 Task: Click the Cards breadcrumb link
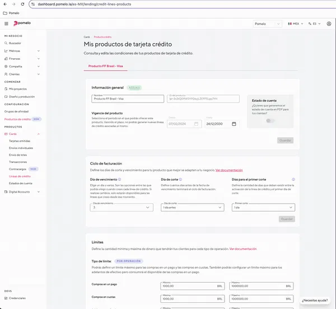87,37
